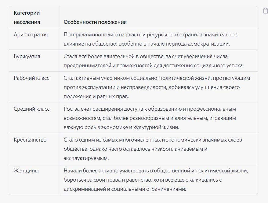The image size is (268, 203).
Task: Click the "Особенности положения" column header
Action: [95, 22]
